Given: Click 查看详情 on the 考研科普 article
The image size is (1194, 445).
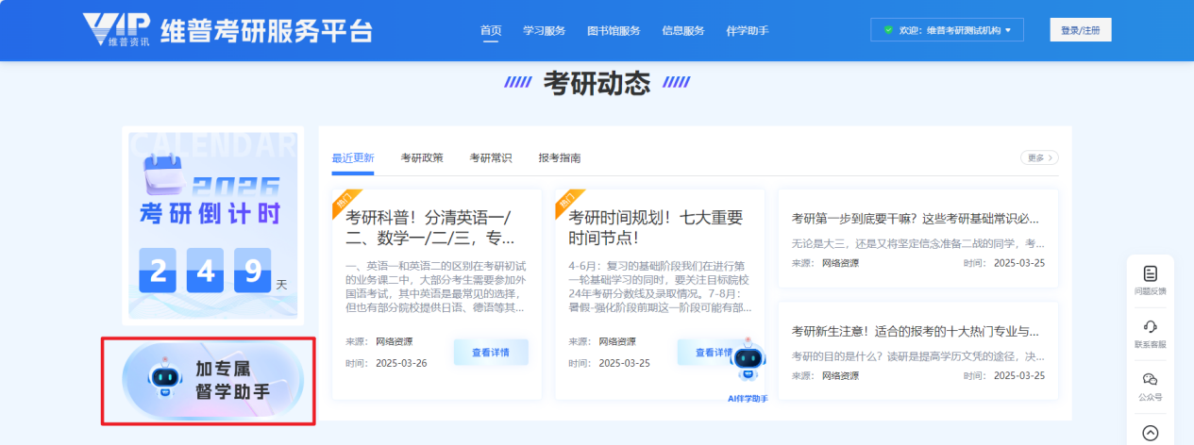Looking at the screenshot, I should 491,352.
